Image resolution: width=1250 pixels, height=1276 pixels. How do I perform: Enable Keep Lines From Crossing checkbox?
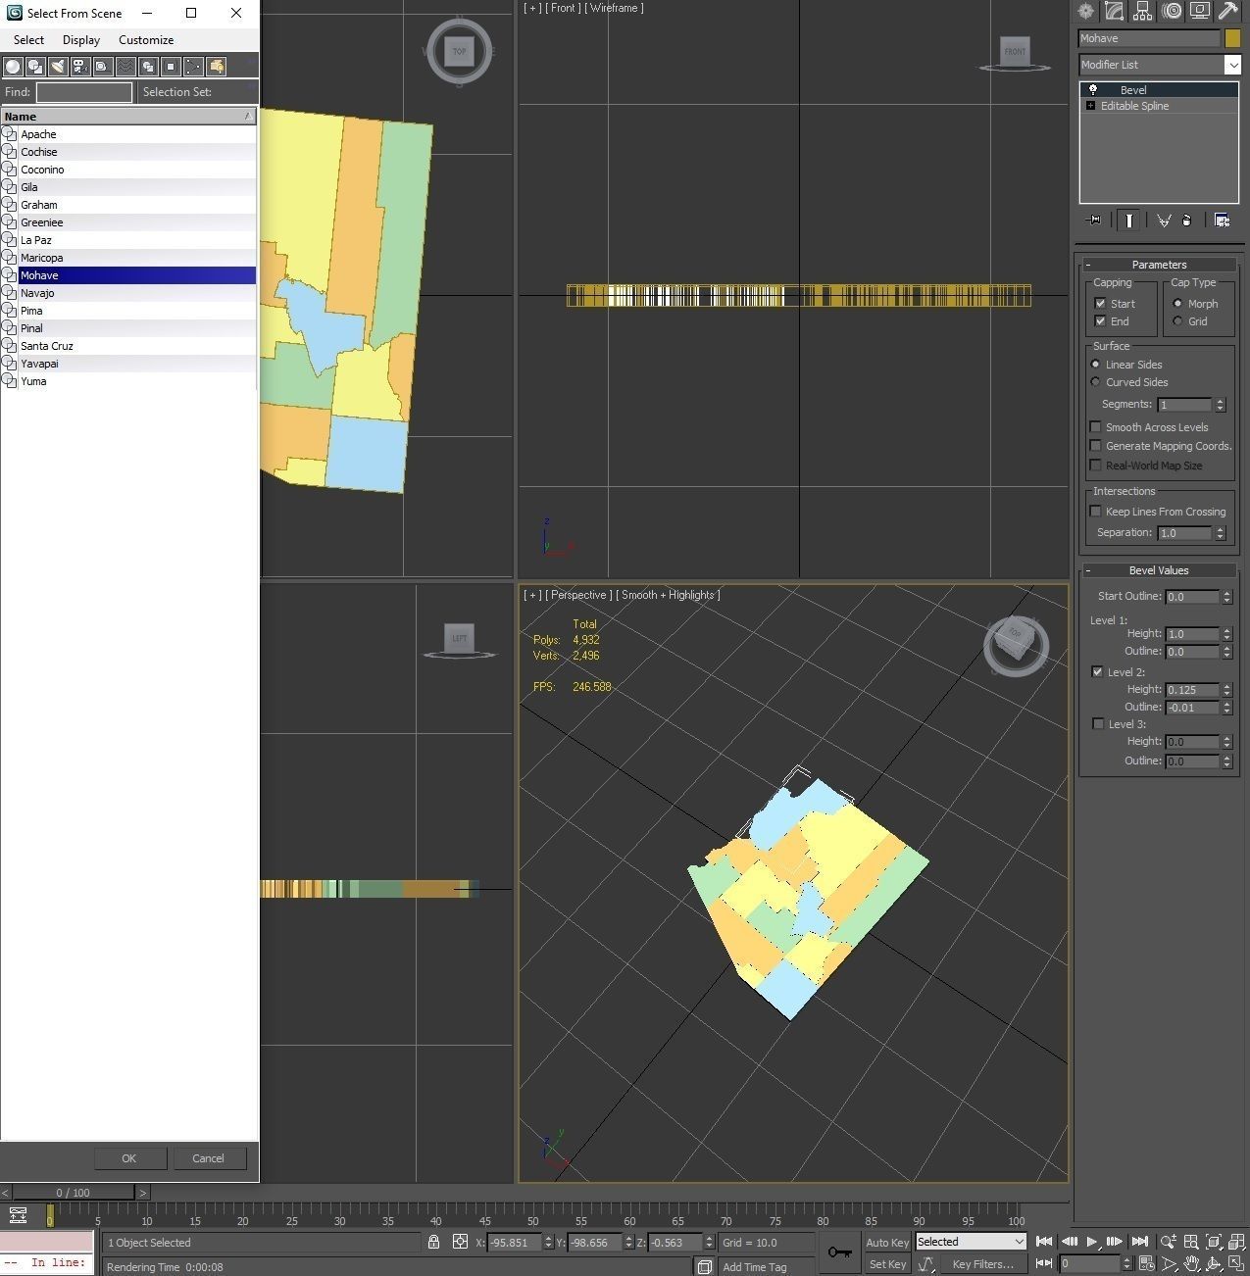[x=1095, y=512]
